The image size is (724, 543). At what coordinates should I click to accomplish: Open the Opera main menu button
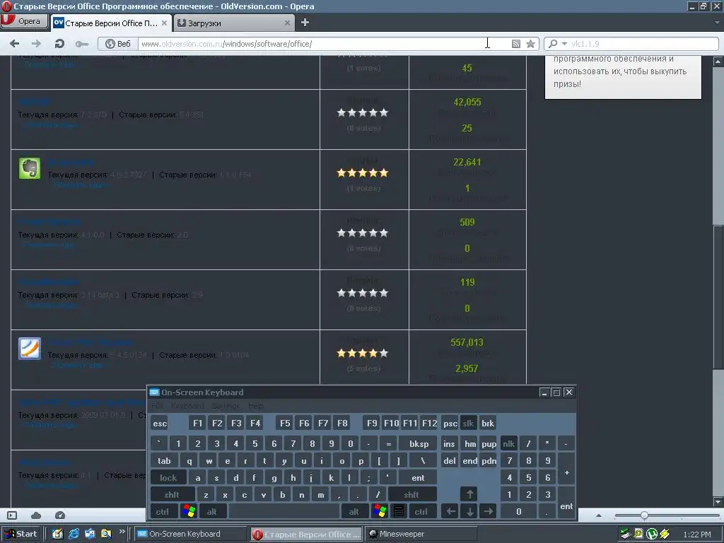tap(25, 21)
